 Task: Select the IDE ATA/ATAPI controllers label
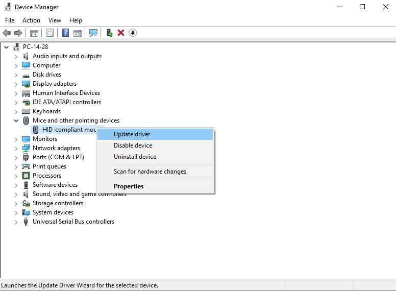tap(67, 102)
